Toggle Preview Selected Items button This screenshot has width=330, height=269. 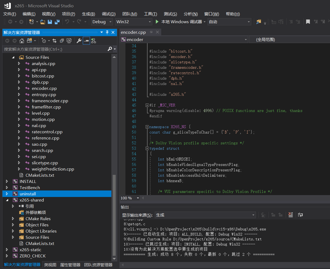coord(86,41)
